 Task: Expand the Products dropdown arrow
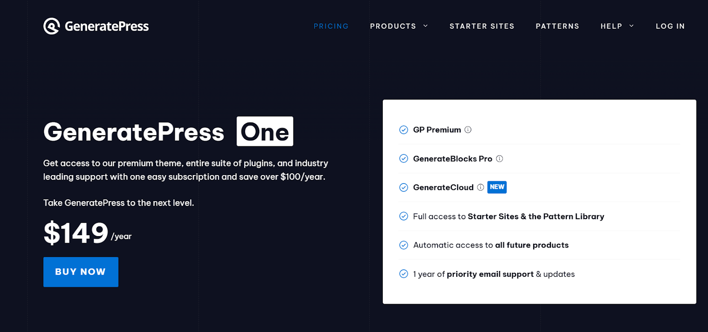(x=426, y=26)
